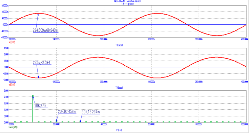Screen dimensions: 249x133
Task: Click the v(6) (V) trace label
Action: 12,85
